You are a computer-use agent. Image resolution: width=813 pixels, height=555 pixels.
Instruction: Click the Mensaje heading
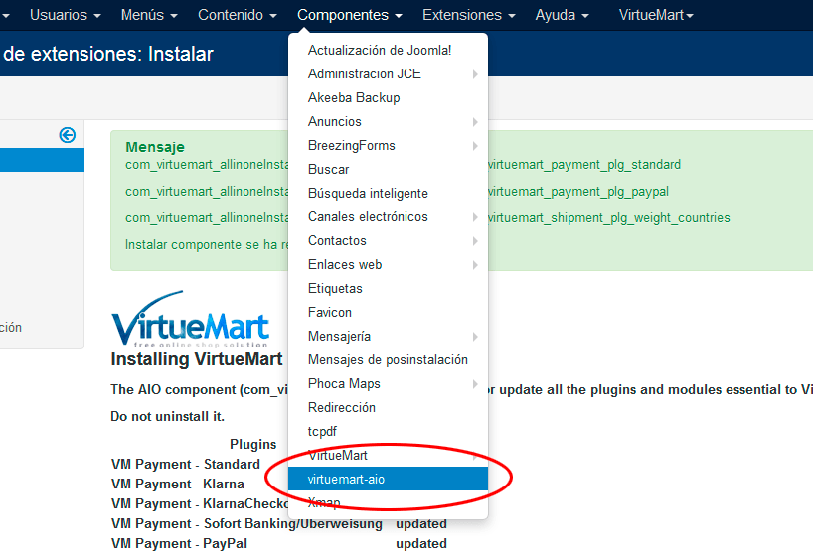[x=155, y=147]
